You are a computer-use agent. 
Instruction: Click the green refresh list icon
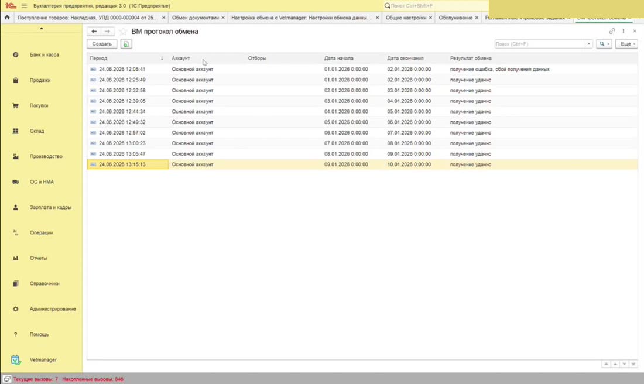pyautogui.click(x=126, y=44)
